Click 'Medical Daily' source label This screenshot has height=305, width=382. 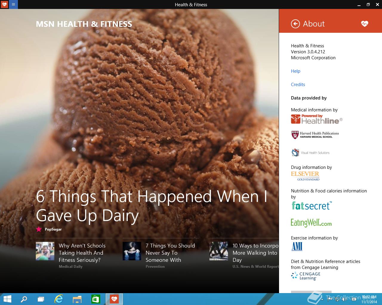[70, 267]
